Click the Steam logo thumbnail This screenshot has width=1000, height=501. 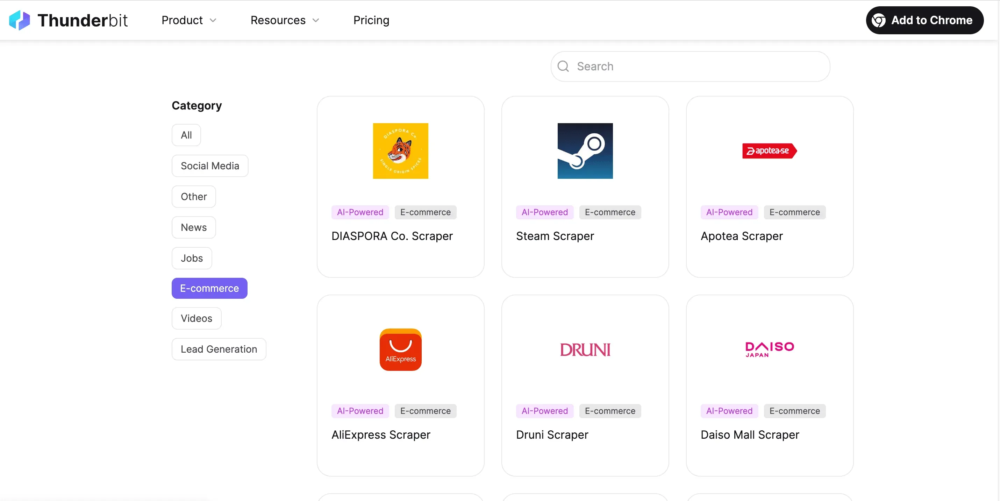tap(585, 151)
